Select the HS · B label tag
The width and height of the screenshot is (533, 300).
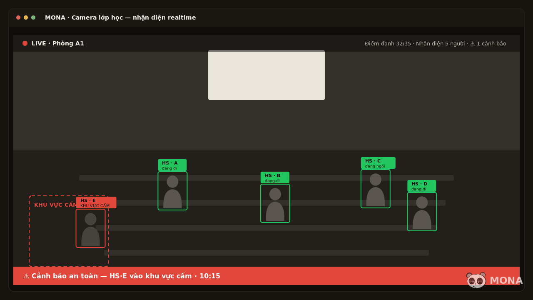coord(275,177)
